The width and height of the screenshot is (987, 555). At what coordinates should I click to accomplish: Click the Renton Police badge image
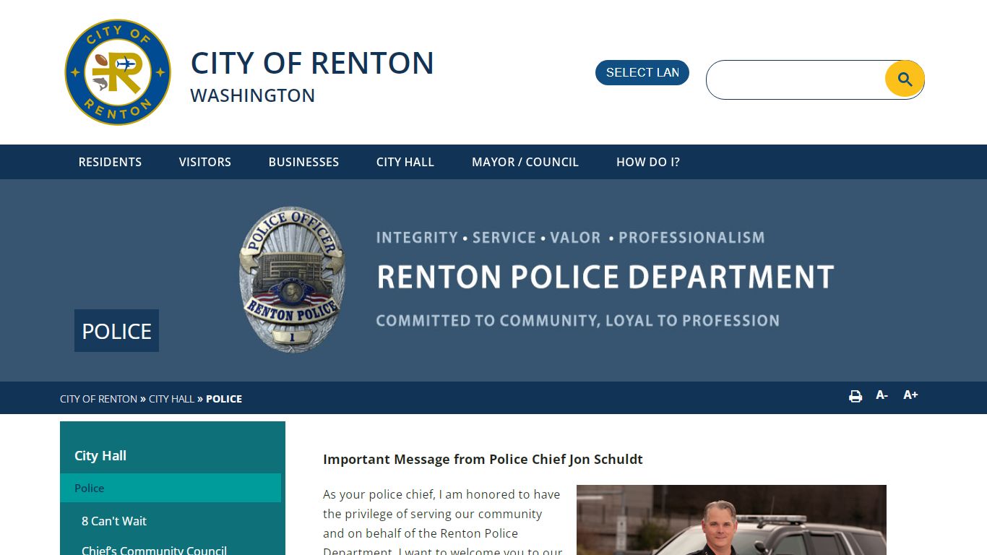click(293, 279)
